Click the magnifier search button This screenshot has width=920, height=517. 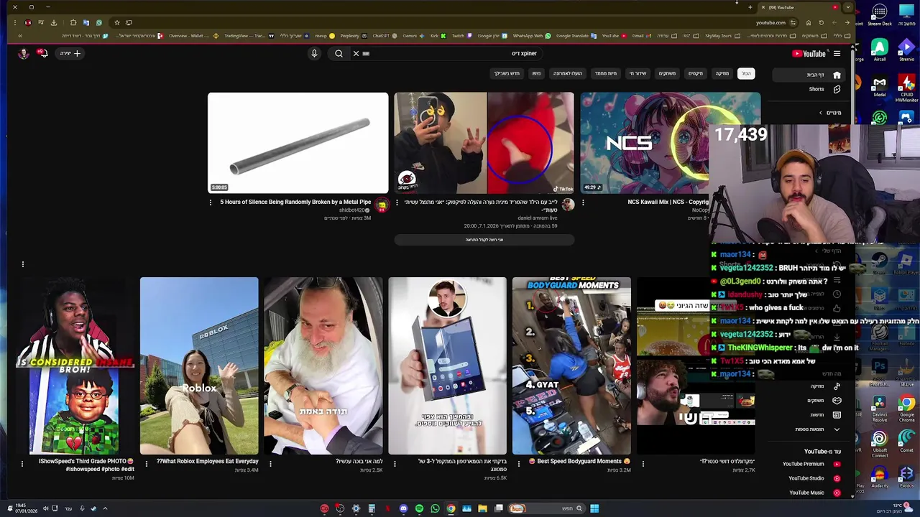click(x=339, y=53)
